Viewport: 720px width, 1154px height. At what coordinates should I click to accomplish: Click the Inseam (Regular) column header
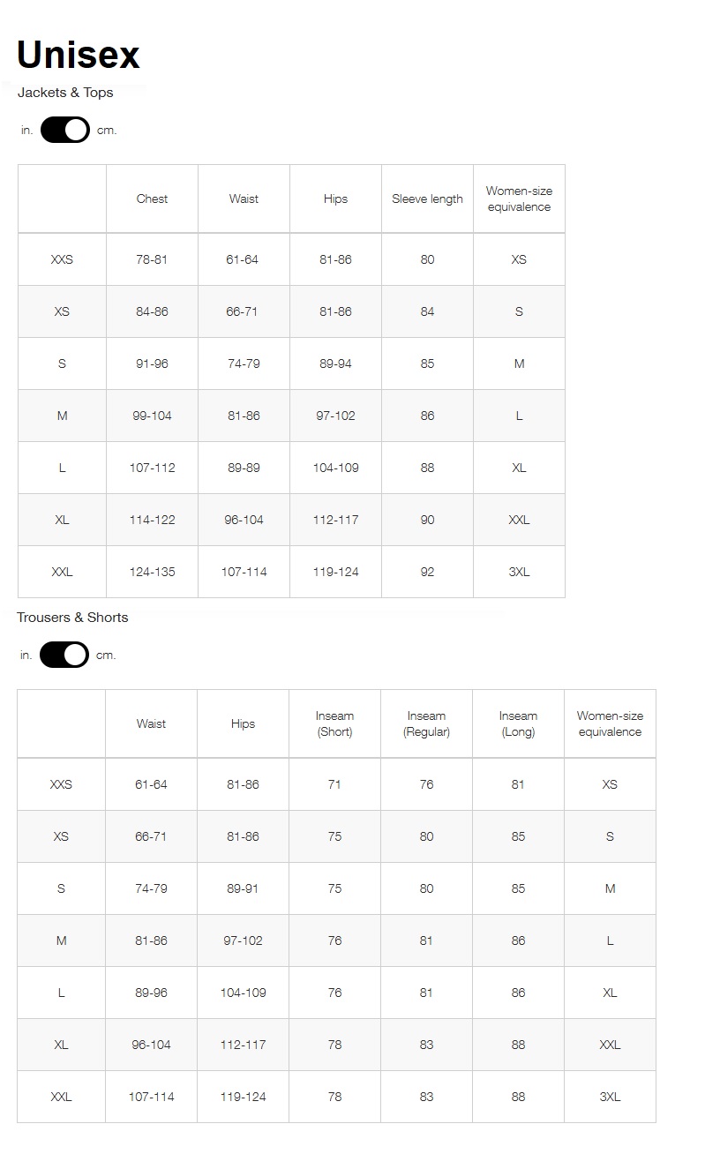click(426, 724)
